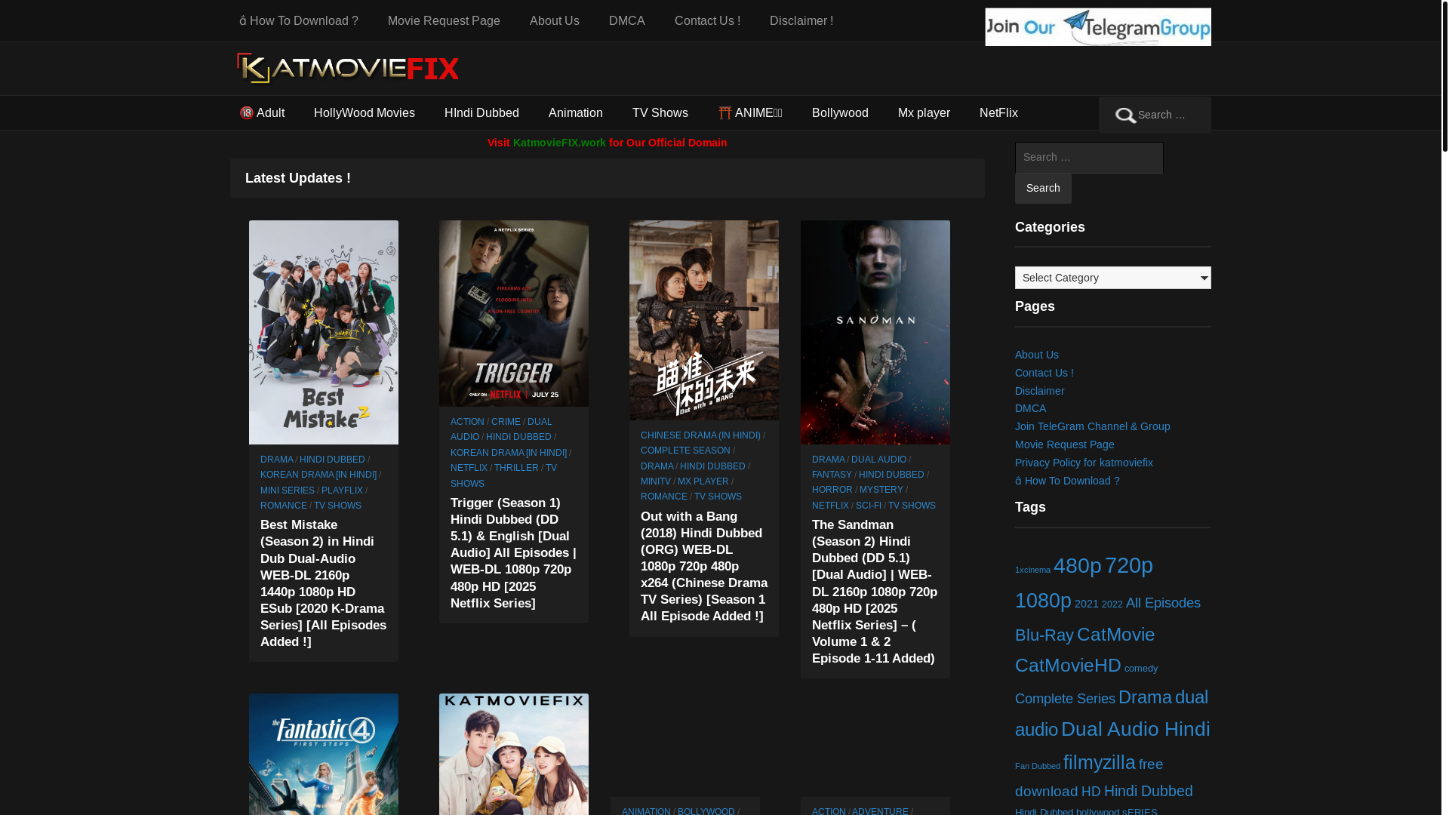This screenshot has width=1449, height=815.
Task: Open Join TeleGram Channel & Group link
Action: pos(1092,426)
